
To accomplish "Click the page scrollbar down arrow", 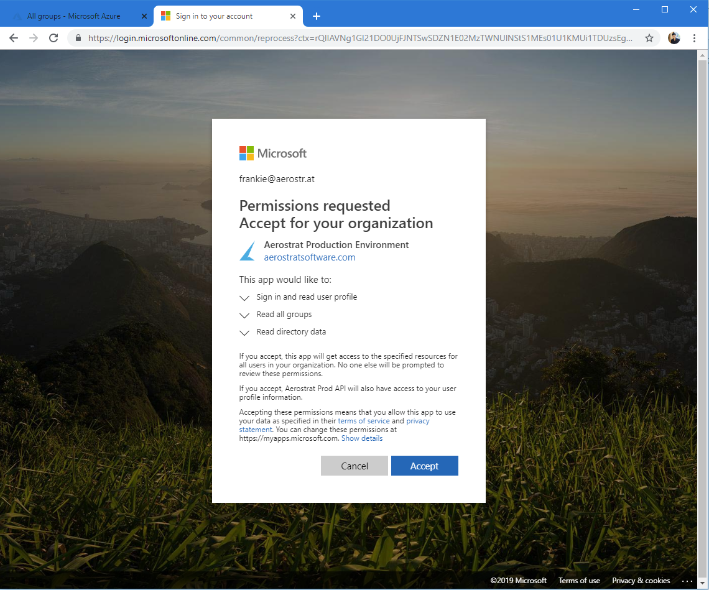I will tap(702, 584).
